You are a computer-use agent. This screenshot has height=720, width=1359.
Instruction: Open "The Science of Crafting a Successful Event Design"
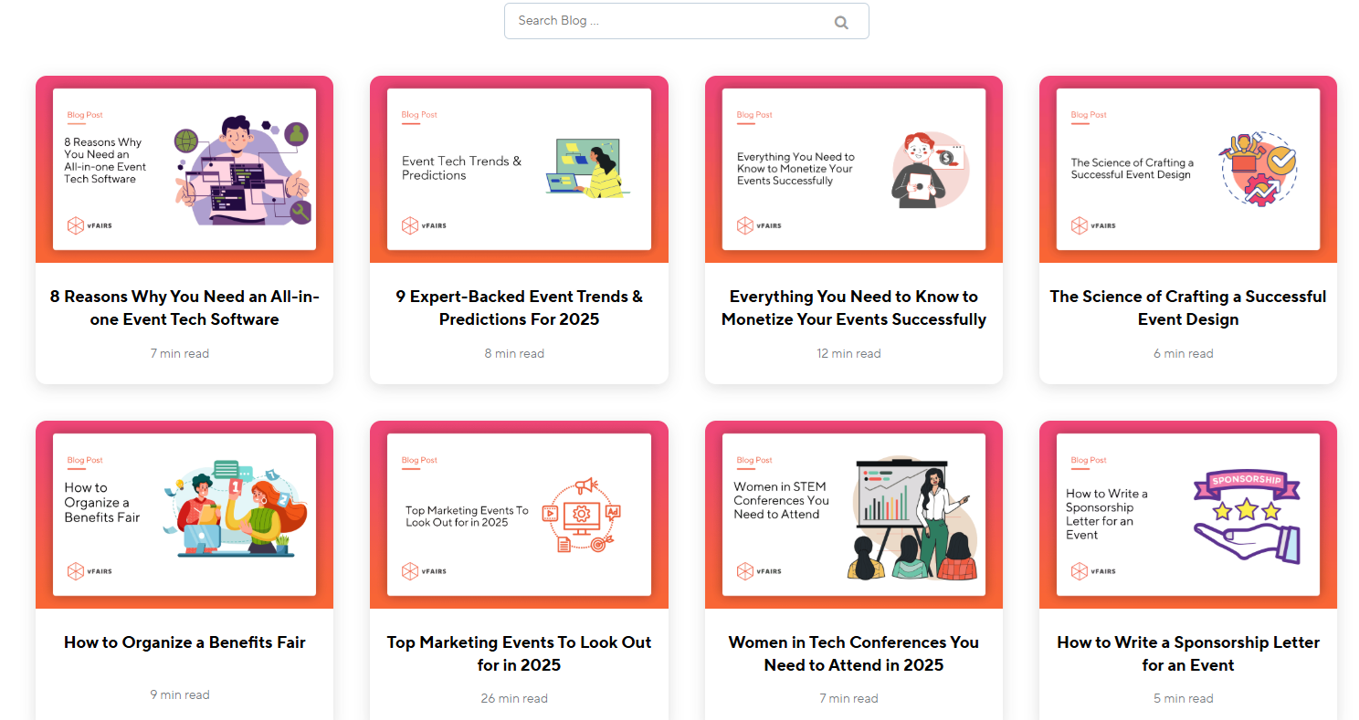(1187, 308)
